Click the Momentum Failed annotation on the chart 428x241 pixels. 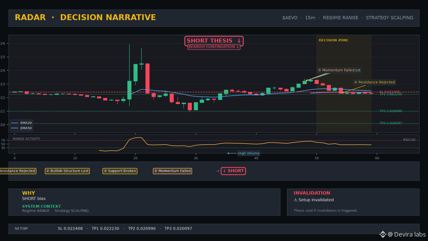click(x=336, y=70)
